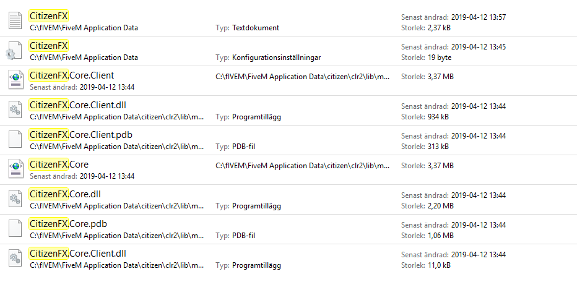Click the 11,0 kB CitizenFX.Core.Client.dll icon

point(15,259)
